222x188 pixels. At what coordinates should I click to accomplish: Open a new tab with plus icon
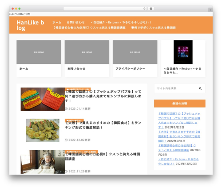tap(210, 10)
